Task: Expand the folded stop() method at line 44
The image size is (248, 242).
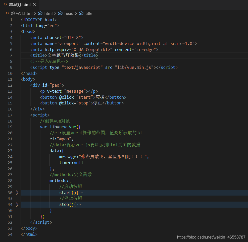Action: 17,205
